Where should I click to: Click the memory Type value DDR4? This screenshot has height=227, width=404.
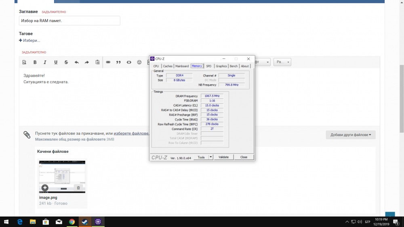[x=179, y=75]
